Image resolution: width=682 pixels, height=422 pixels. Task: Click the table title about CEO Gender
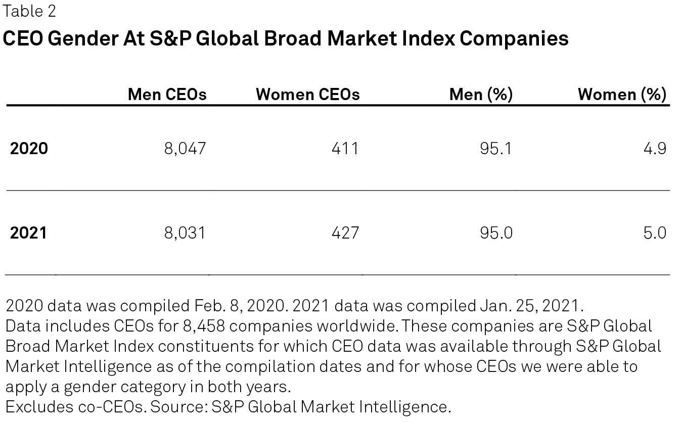286,38
